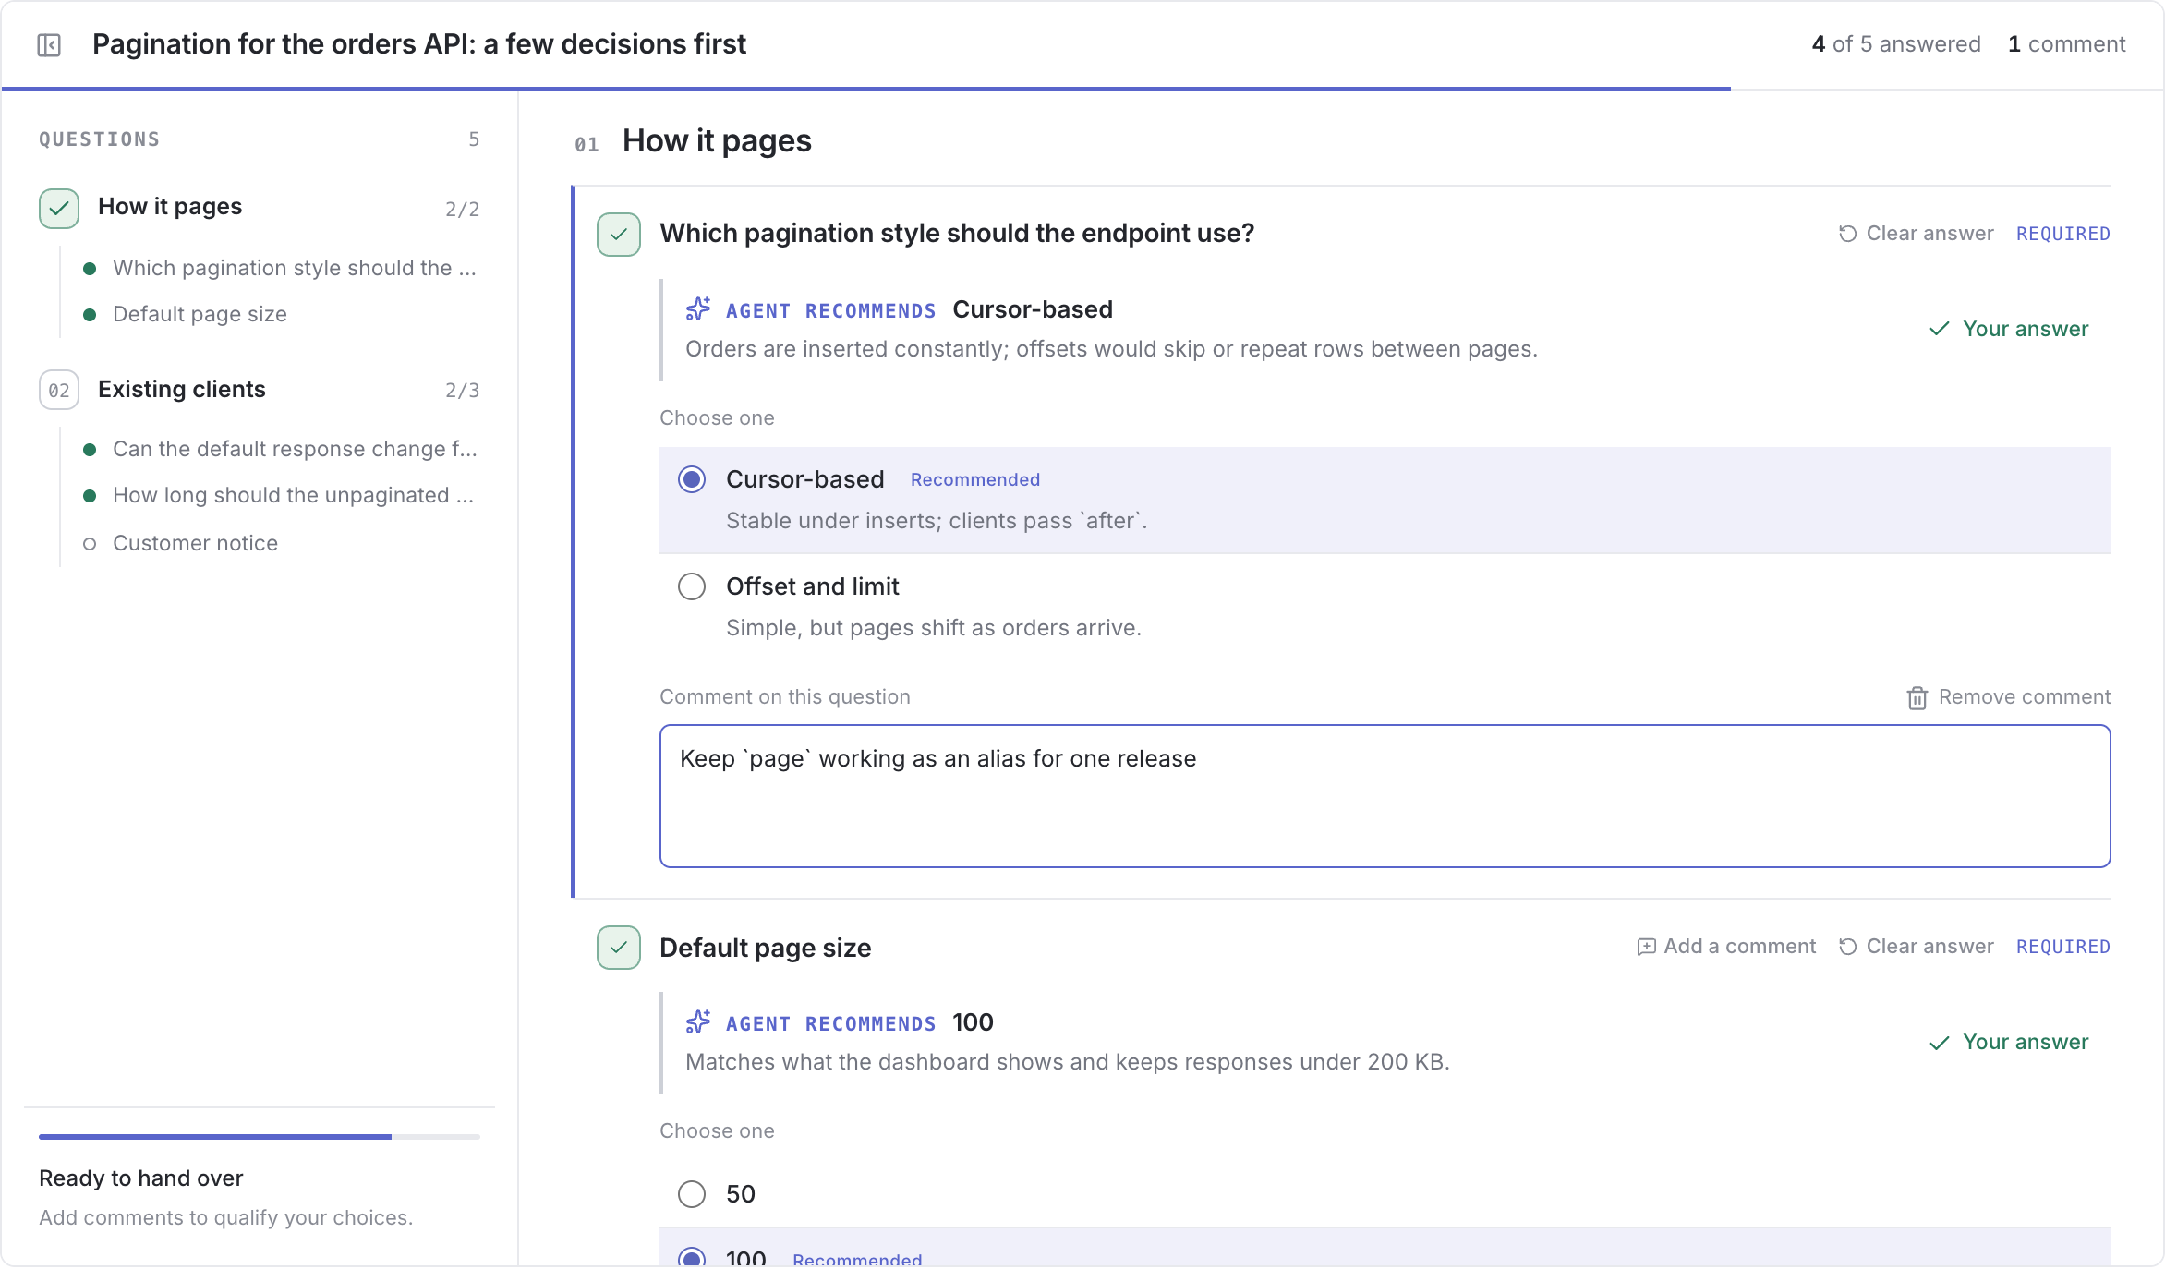Click 'Your answer' beside the Cursor-based recommendation
The width and height of the screenshot is (2165, 1269).
pos(2009,329)
